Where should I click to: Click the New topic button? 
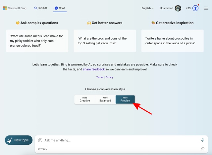coord(19,140)
